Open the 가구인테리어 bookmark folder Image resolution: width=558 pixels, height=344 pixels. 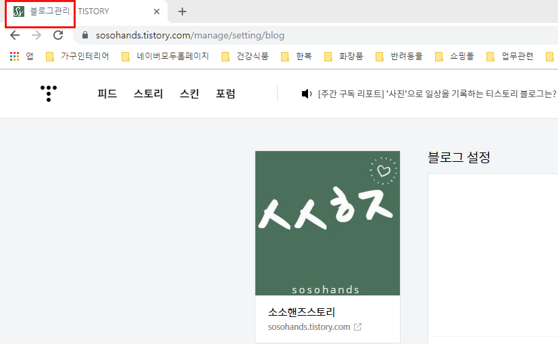pyautogui.click(x=78, y=56)
